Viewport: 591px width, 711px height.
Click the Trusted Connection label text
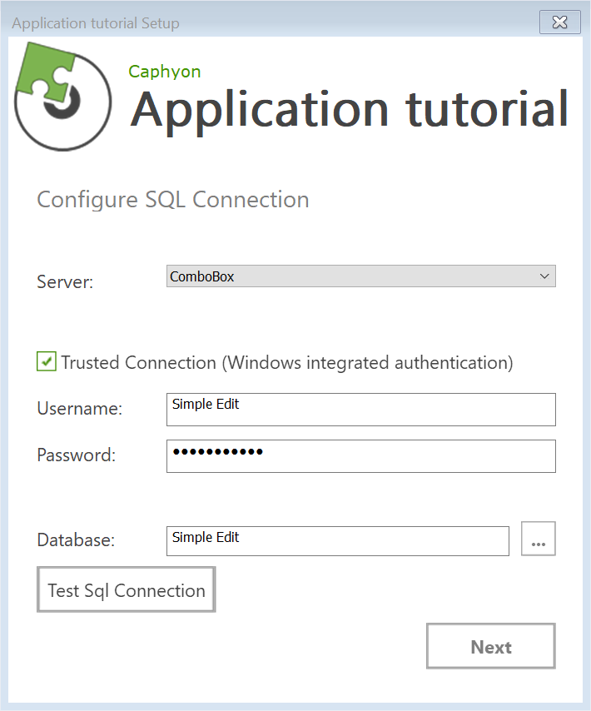pos(287,363)
